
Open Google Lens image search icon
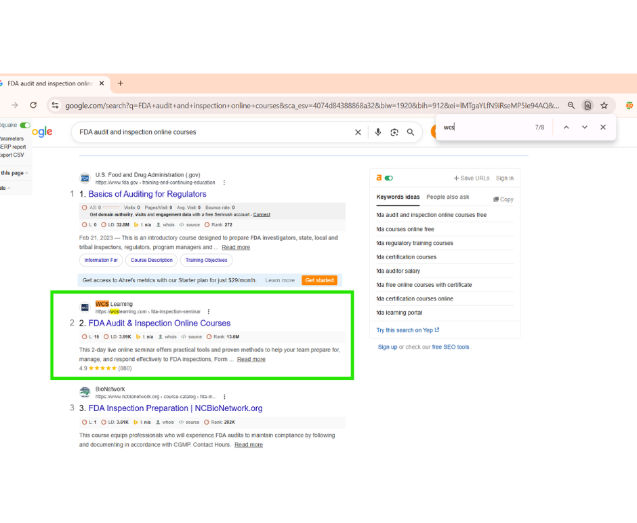pyautogui.click(x=394, y=132)
